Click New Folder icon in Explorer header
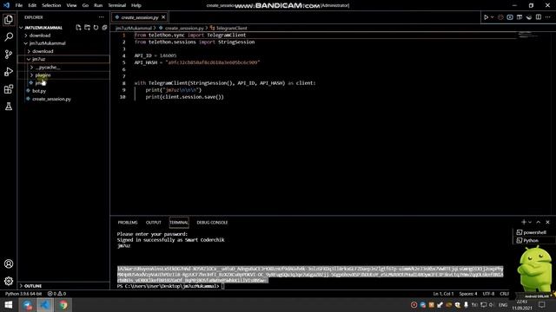 coord(87,28)
